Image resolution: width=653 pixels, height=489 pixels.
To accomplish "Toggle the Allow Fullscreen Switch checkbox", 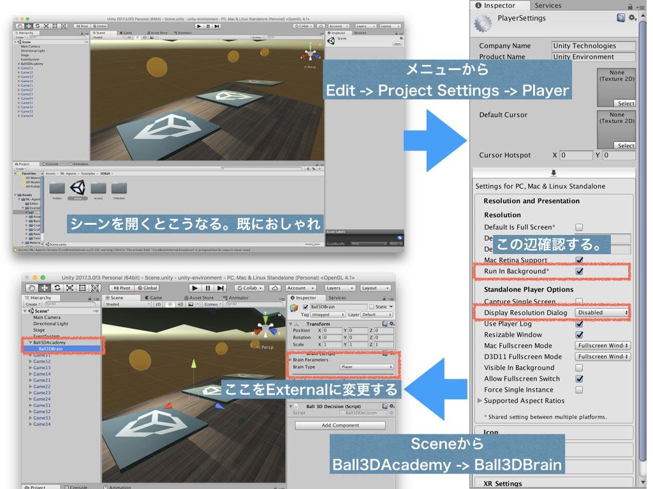I will 579,379.
